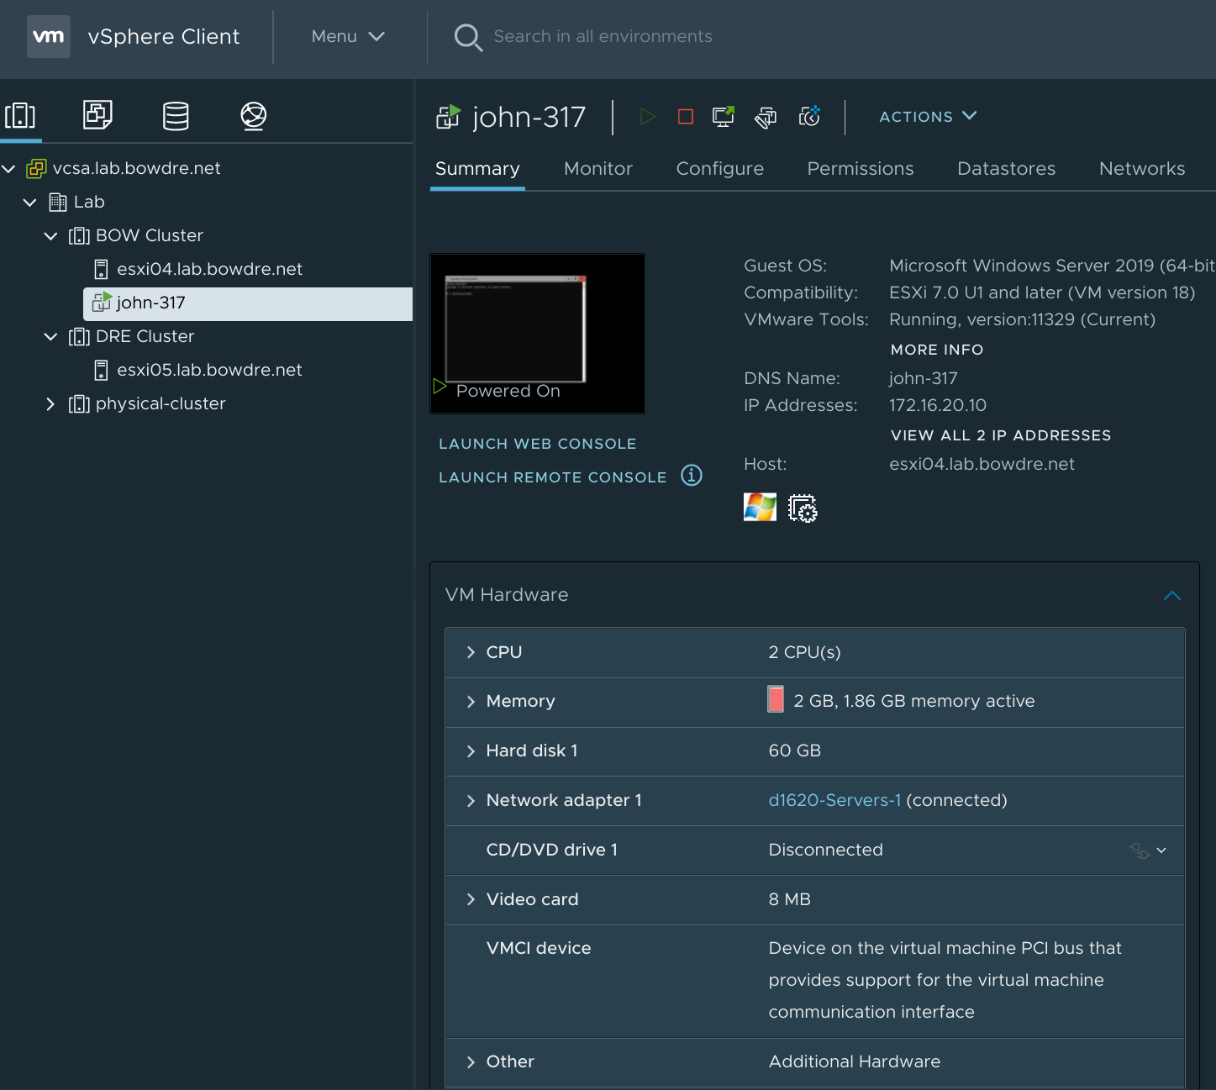This screenshot has width=1216, height=1090.
Task: Collapse the vcsa.lab.bowdre.net tree node
Action: pos(8,169)
